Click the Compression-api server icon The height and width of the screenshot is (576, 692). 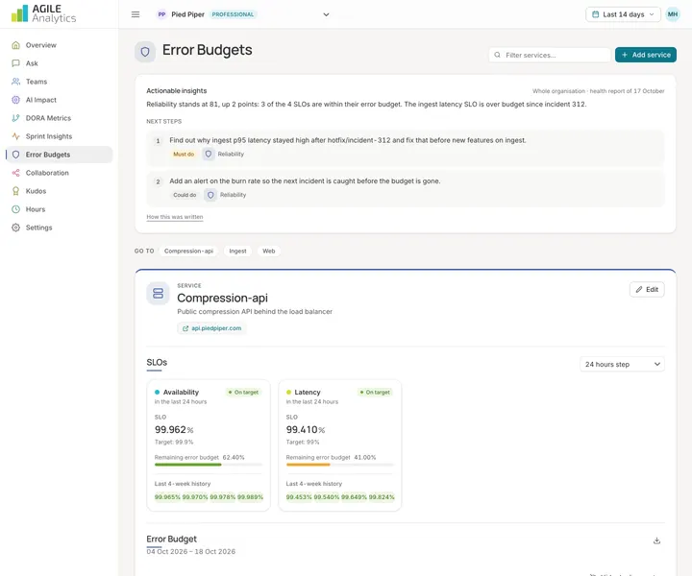click(158, 293)
